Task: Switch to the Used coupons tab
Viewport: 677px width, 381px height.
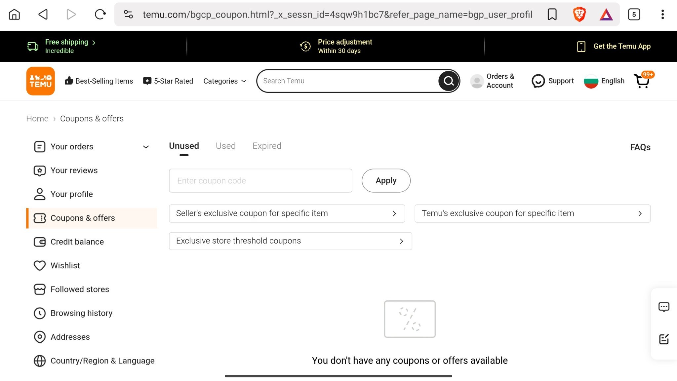Action: pyautogui.click(x=225, y=146)
